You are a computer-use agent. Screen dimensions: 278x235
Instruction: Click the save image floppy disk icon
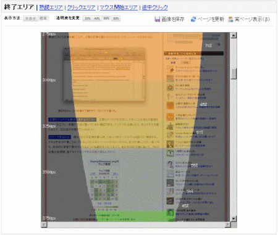coord(157,19)
